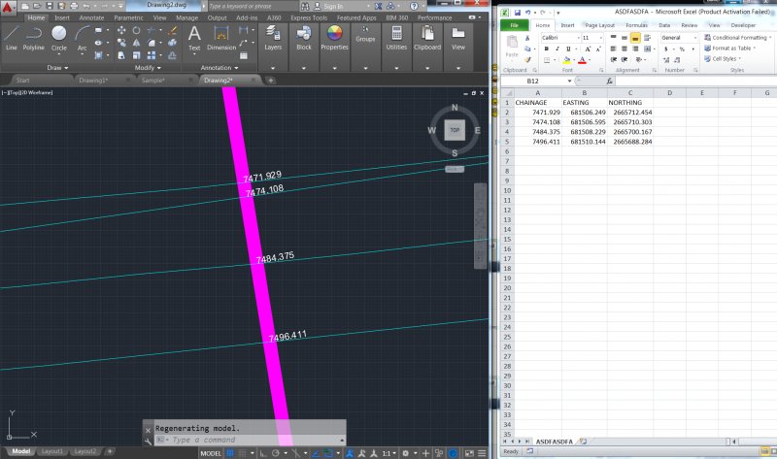The height and width of the screenshot is (459, 777).
Task: Open the Excel Name Box dropdown arrow
Action: (x=569, y=81)
